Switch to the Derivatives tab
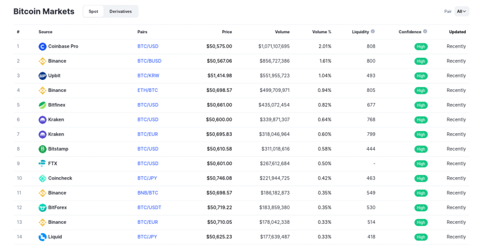The image size is (493, 246). [x=120, y=12]
